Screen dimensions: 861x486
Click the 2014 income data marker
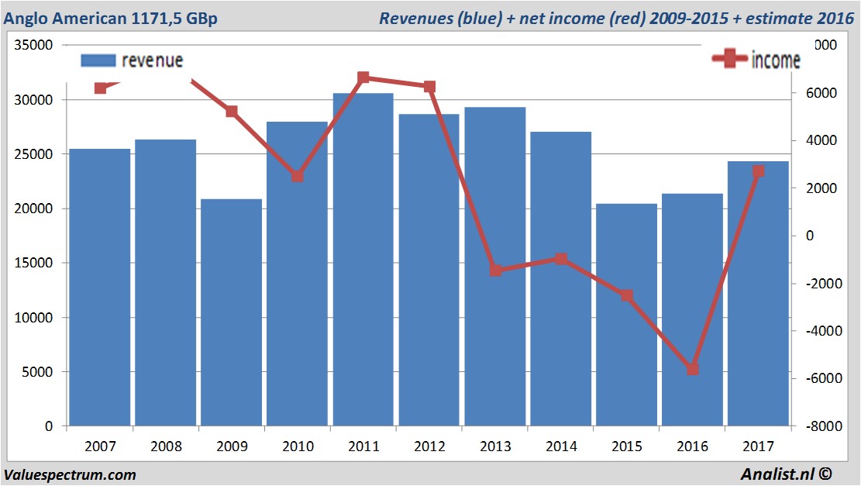click(x=561, y=259)
